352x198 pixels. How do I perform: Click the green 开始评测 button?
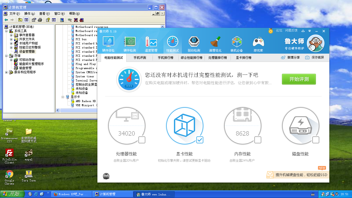click(299, 79)
